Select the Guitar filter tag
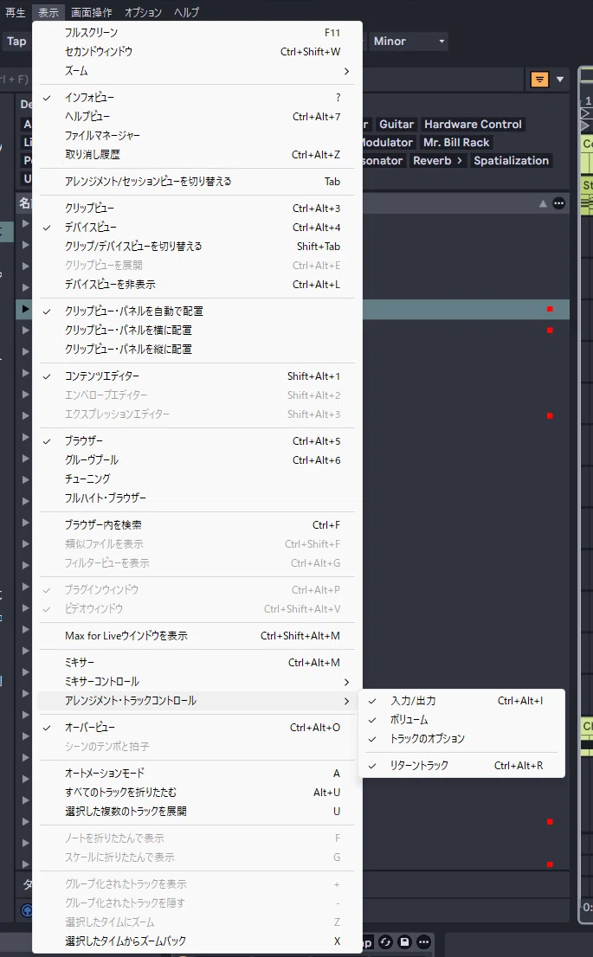593x957 pixels. pyautogui.click(x=396, y=125)
